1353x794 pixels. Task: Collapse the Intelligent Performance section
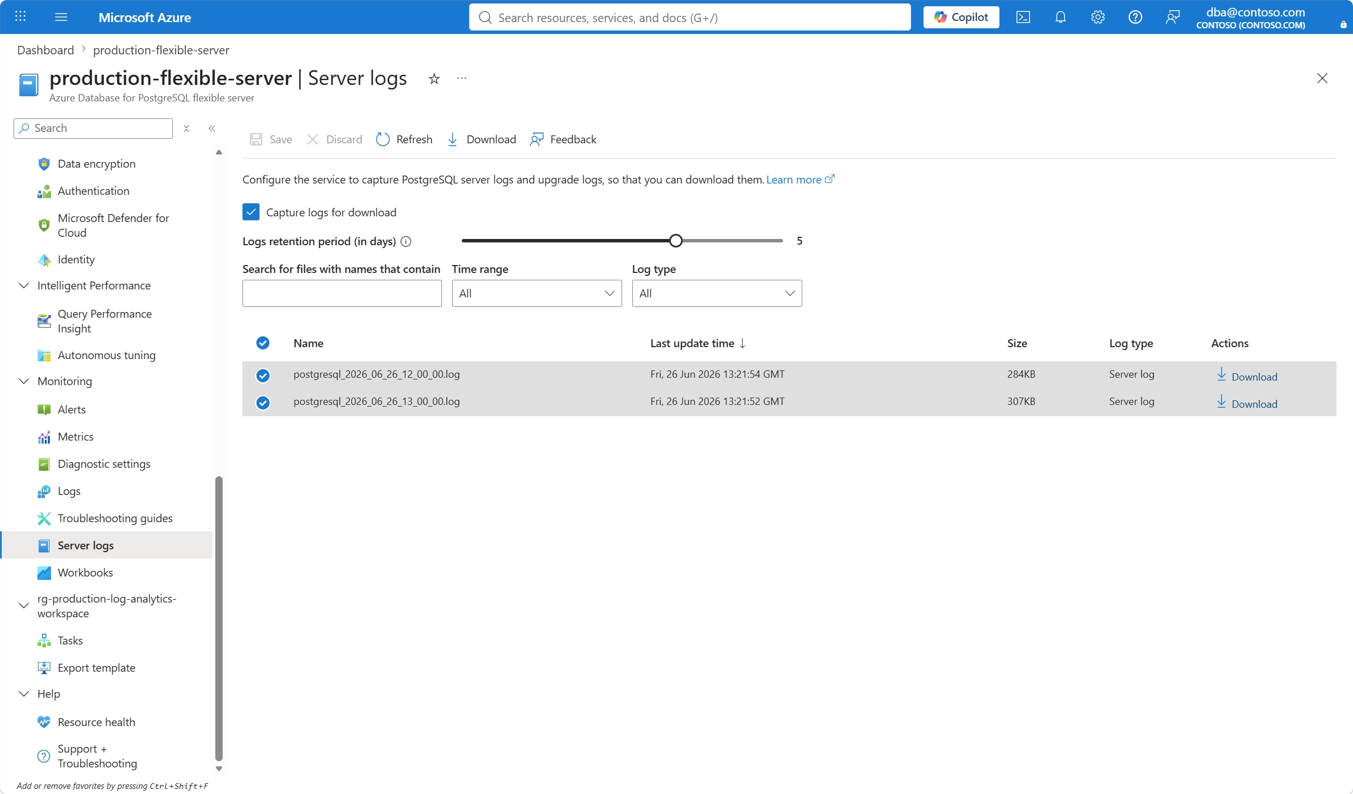point(24,285)
